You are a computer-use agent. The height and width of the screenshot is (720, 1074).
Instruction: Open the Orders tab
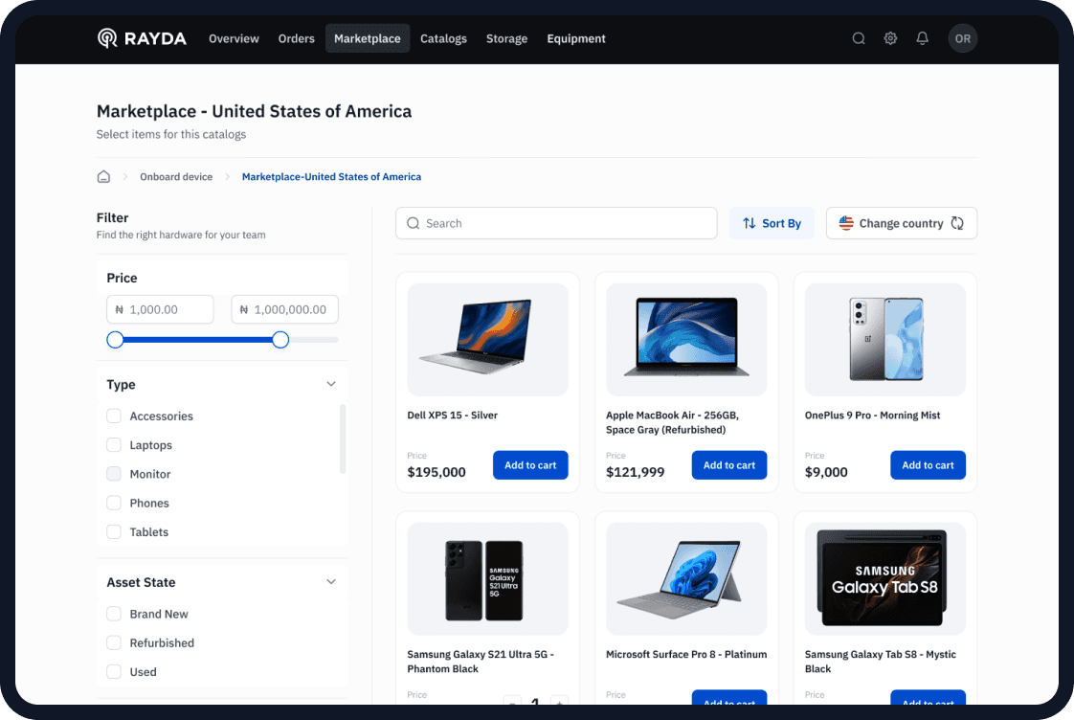(296, 38)
